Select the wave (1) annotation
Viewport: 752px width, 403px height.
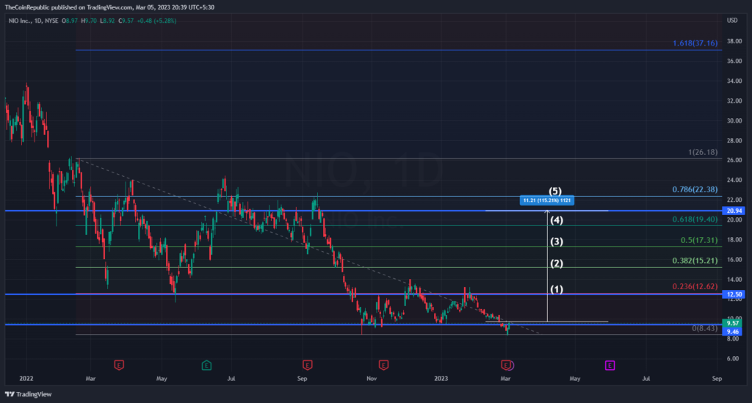557,289
